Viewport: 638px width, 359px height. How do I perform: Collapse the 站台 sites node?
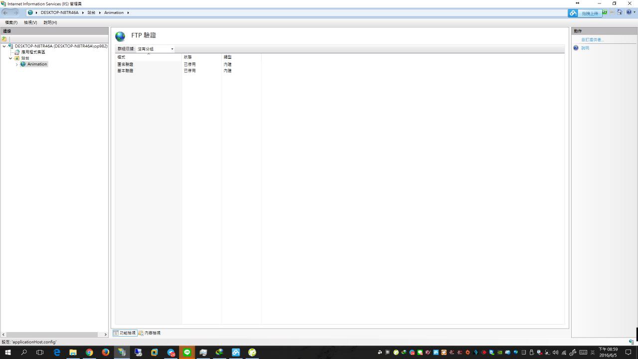[x=10, y=58]
